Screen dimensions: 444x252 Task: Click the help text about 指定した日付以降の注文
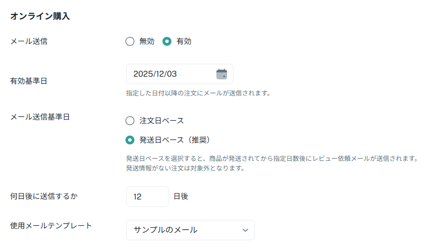coord(198,93)
